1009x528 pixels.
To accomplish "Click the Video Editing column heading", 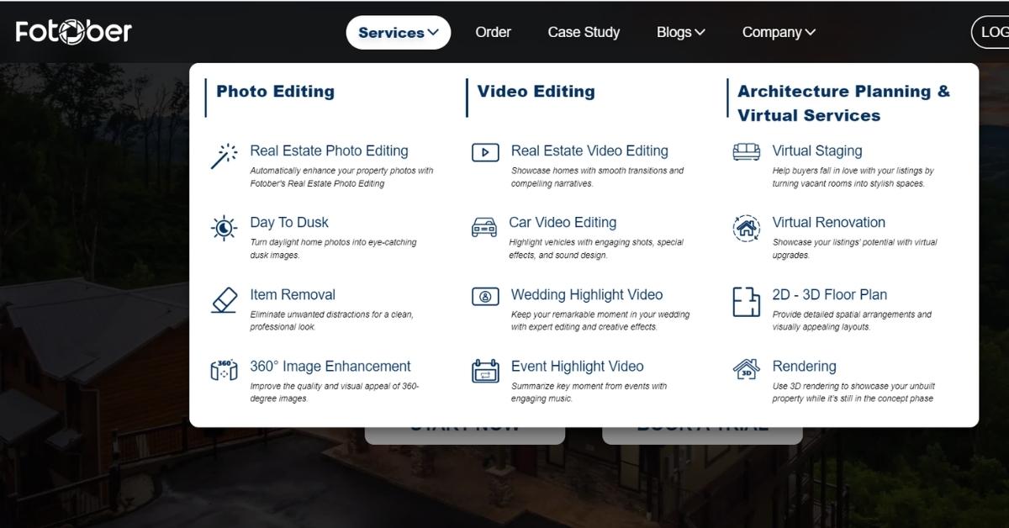I will click(x=536, y=91).
